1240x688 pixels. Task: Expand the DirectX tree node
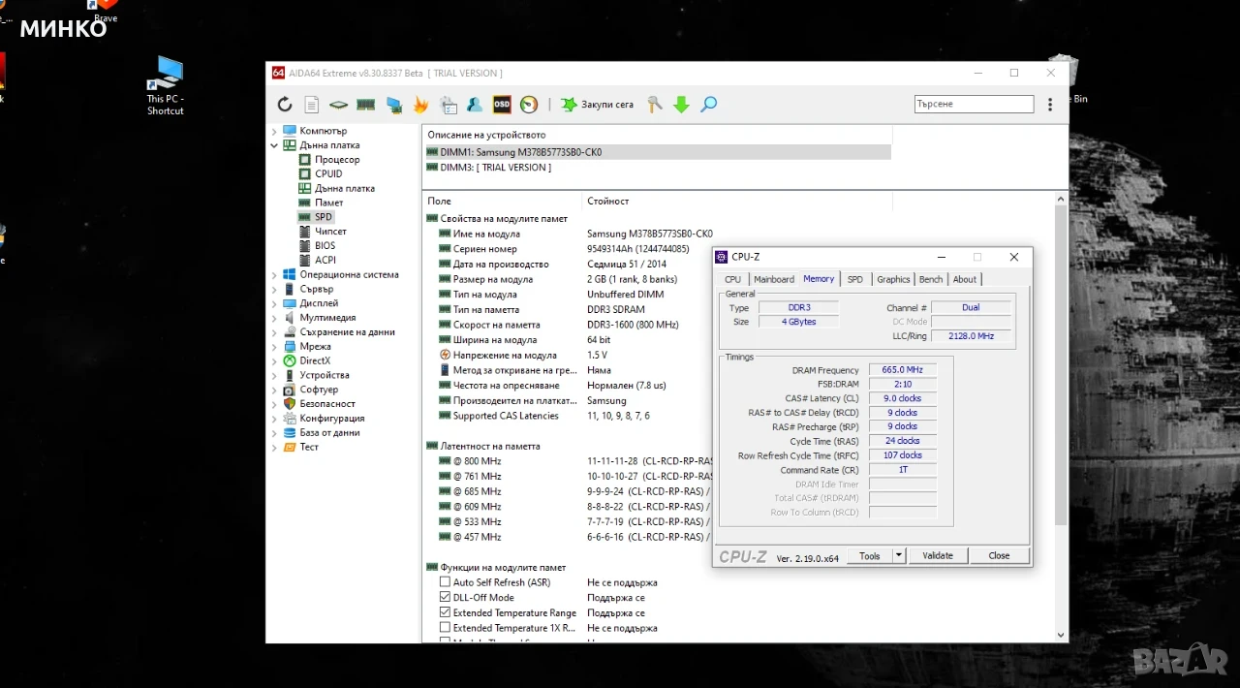point(274,360)
